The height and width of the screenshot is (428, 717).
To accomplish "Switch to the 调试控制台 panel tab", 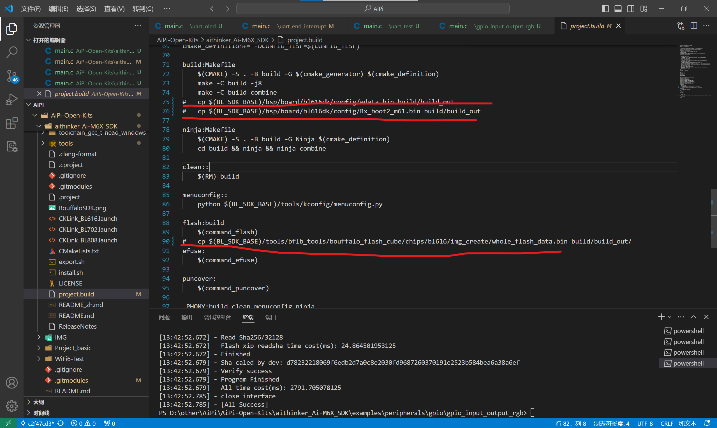I will point(218,317).
